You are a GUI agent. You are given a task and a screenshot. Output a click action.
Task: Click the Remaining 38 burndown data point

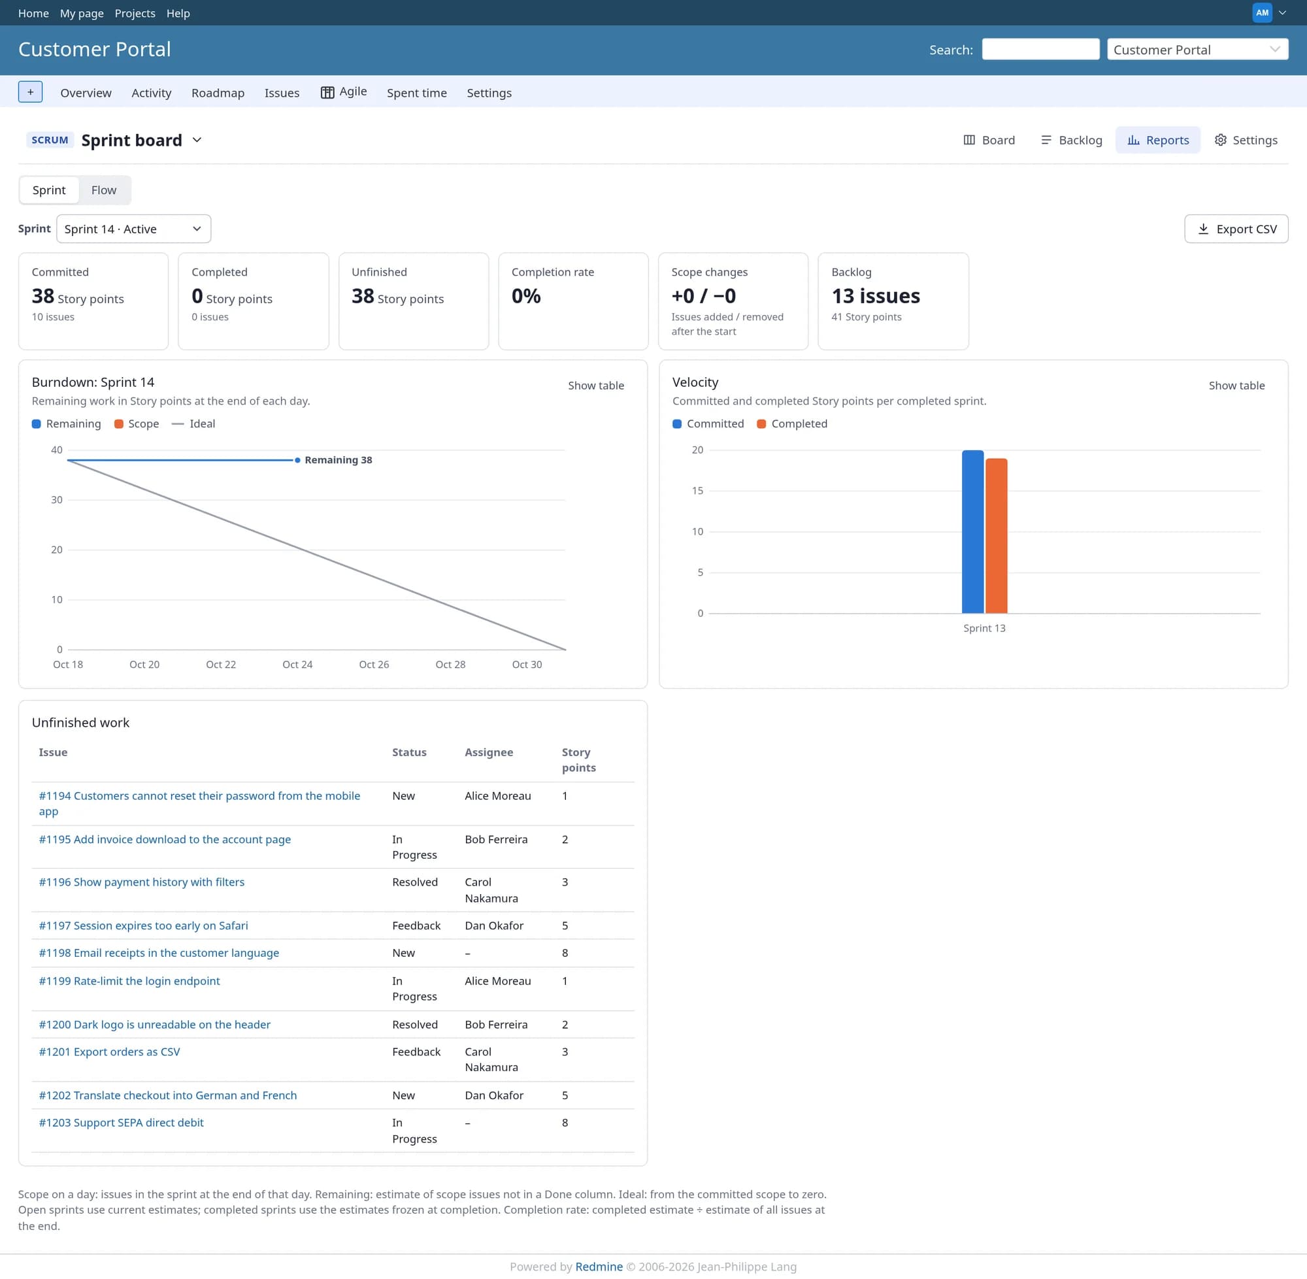tap(297, 460)
